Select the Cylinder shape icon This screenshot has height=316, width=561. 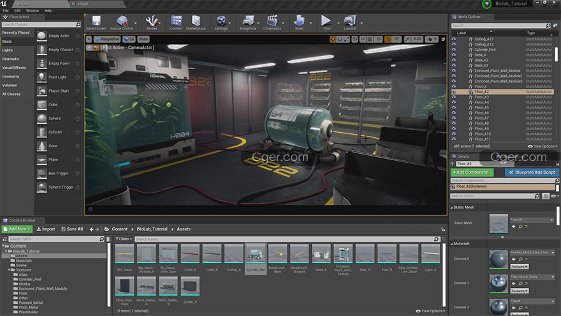[42, 132]
